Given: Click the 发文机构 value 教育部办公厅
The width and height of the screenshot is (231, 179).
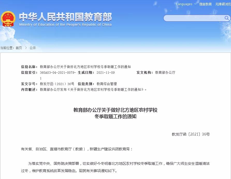Looking at the screenshot, I should click(165, 73).
